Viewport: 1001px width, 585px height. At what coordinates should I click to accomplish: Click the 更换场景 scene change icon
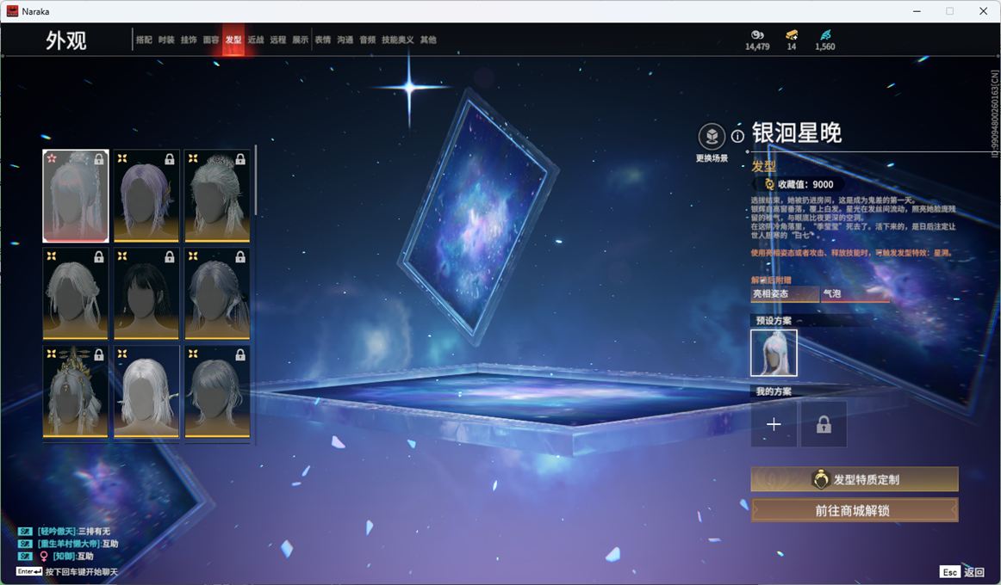click(712, 137)
